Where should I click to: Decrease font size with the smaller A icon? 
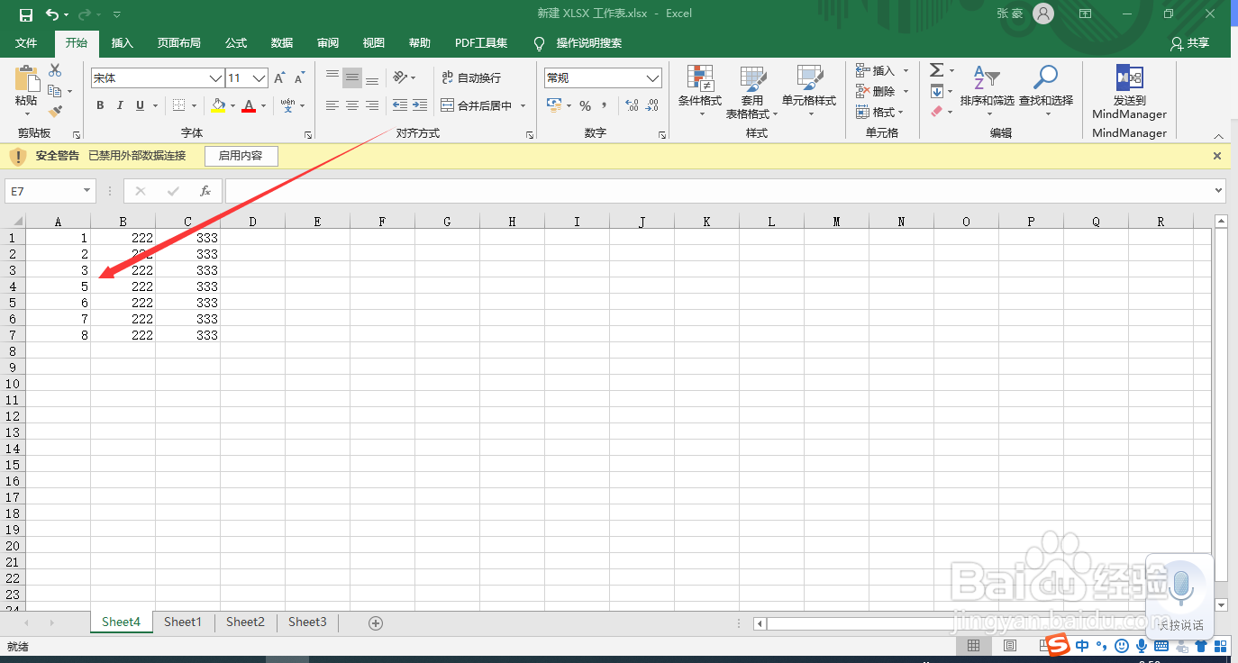click(302, 78)
